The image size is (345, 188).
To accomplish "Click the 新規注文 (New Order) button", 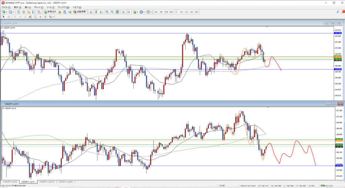I will (x=50, y=12).
